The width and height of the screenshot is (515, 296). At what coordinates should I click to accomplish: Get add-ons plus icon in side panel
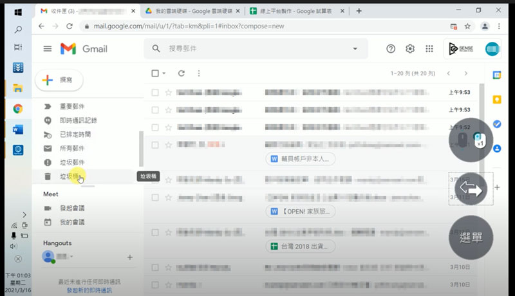pyautogui.click(x=497, y=187)
